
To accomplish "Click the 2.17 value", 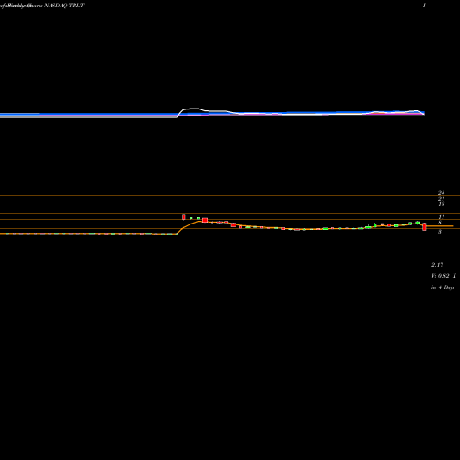I will [437, 265].
